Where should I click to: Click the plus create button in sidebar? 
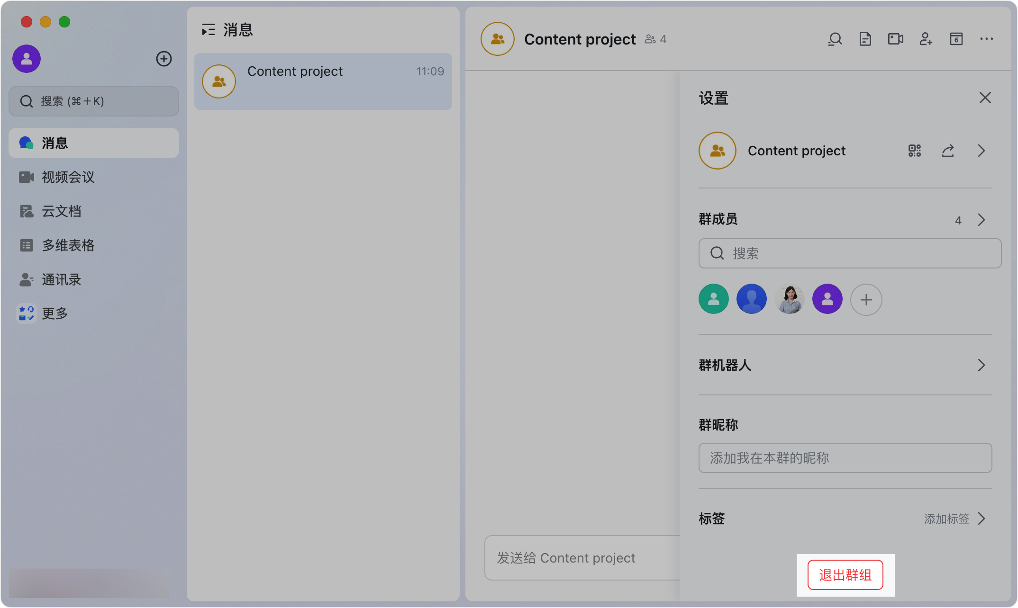pos(164,59)
